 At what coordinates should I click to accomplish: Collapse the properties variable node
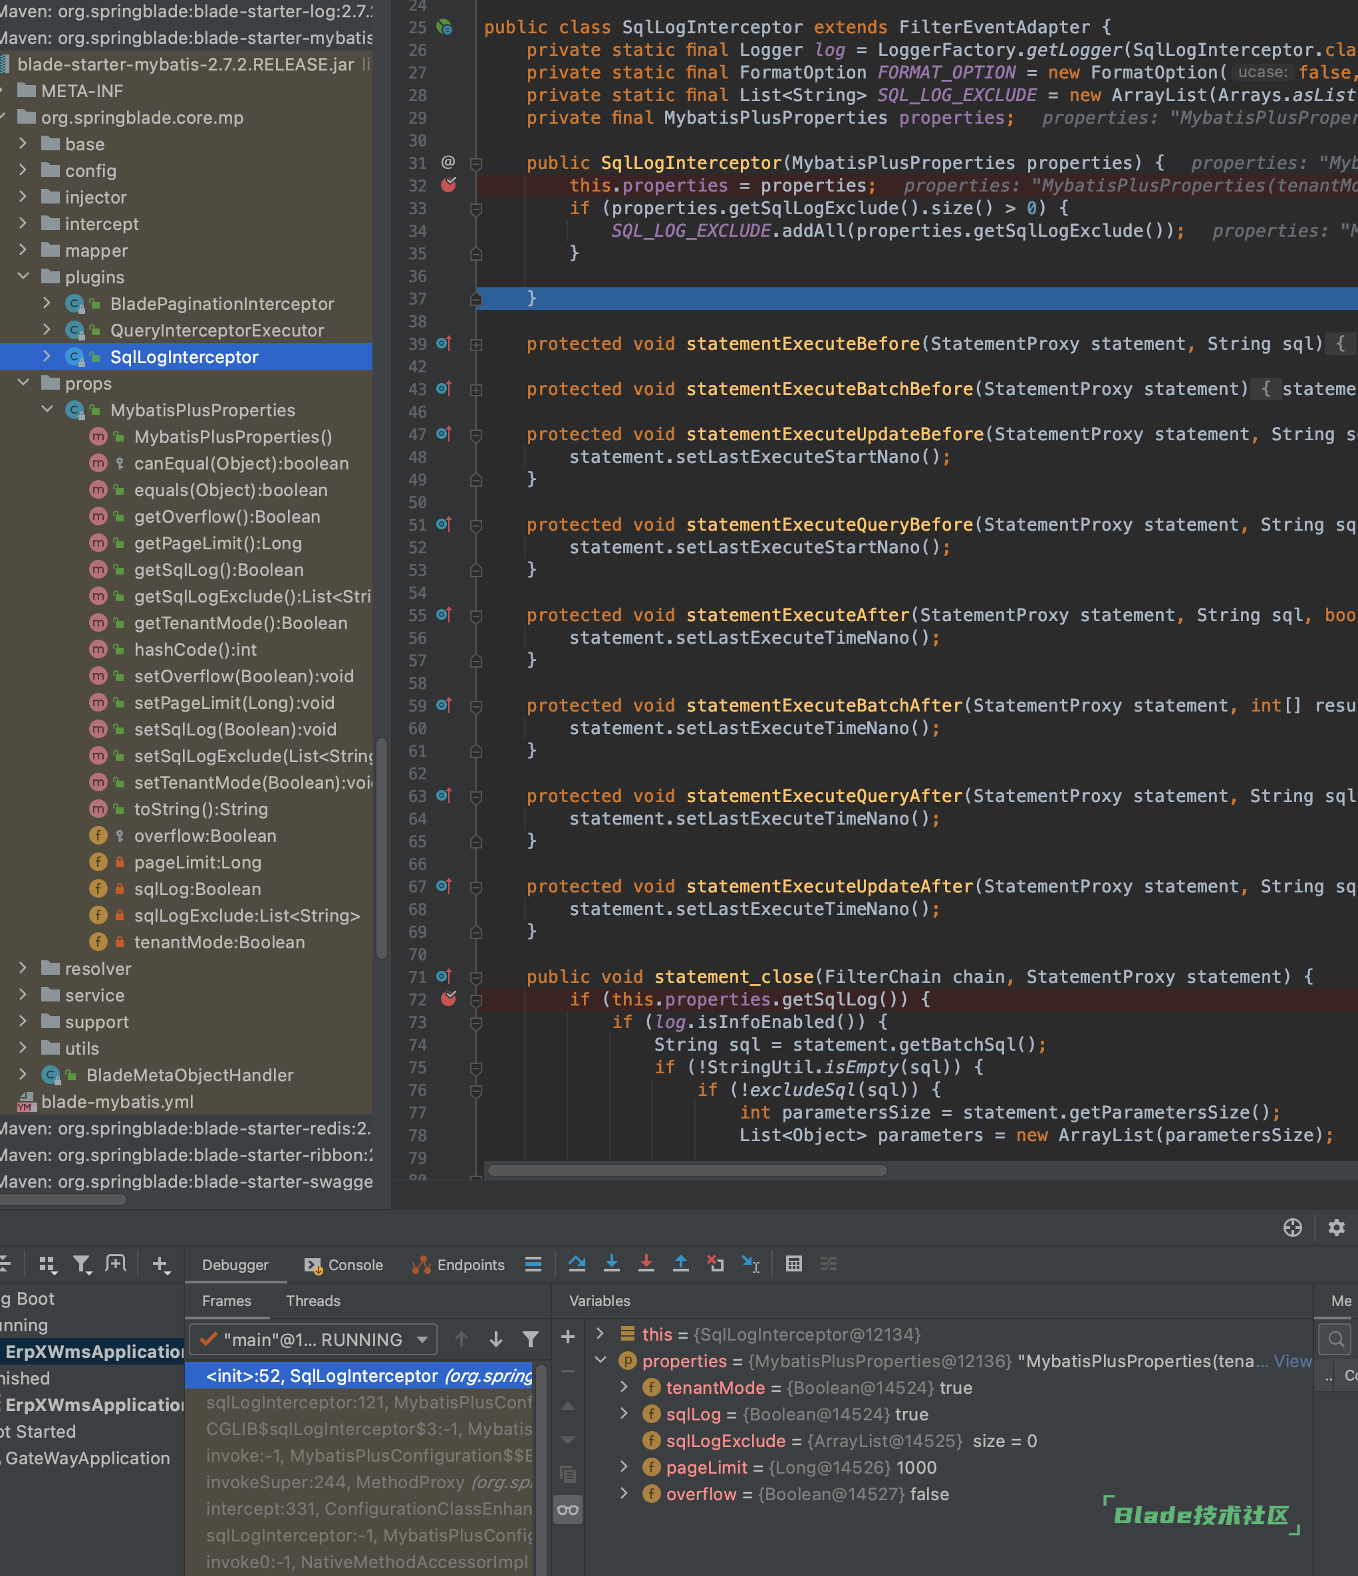601,1361
